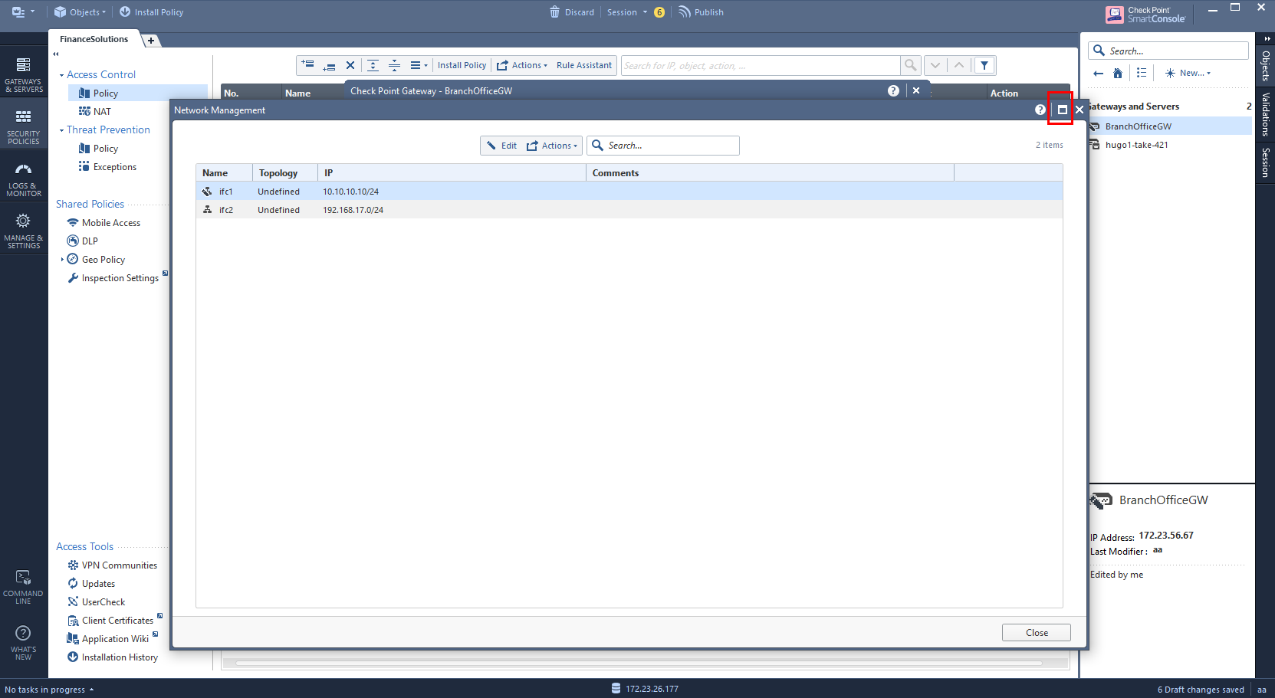Click the expand sections toolbar icon

coord(373,65)
